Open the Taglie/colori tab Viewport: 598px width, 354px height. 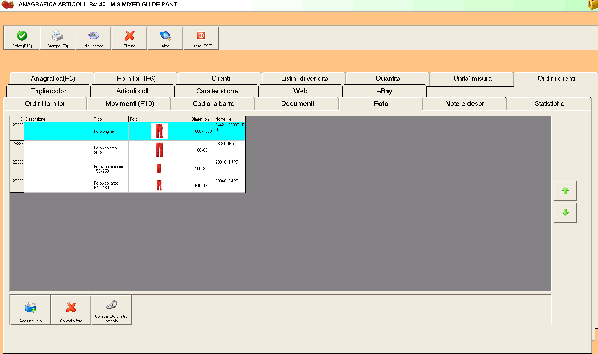[x=49, y=91]
